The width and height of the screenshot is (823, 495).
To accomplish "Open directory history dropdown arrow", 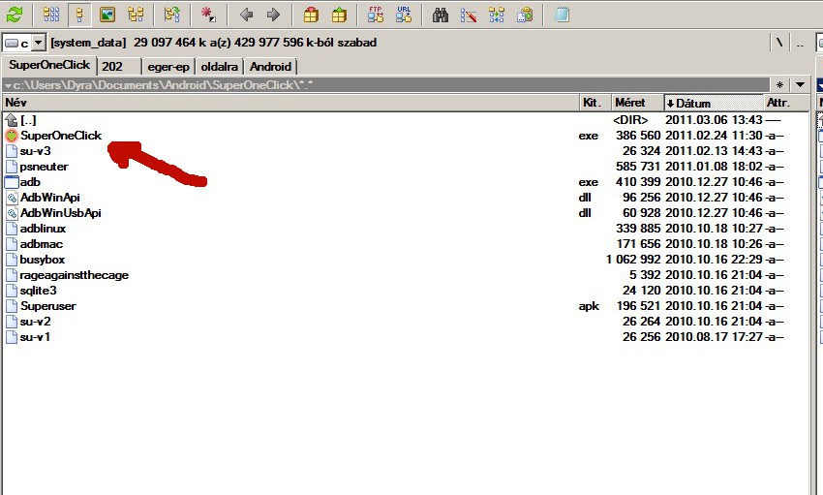I will [800, 84].
